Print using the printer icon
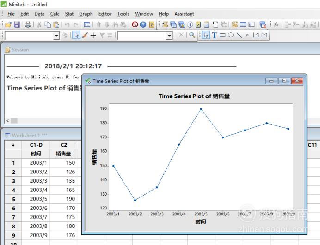 pos(28,24)
